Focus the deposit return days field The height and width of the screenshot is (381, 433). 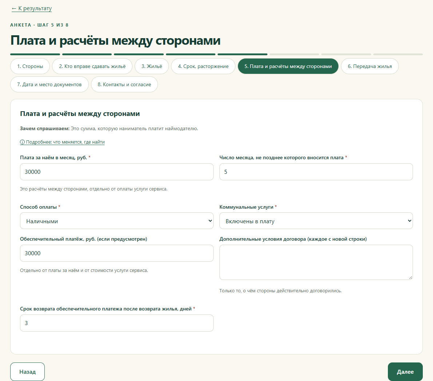[117, 323]
